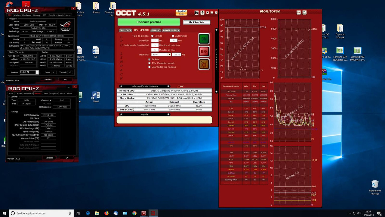Viewport: 385px width, 217px height.
Task: Open Papelera de reciclaje desktop icon
Action: [x=375, y=187]
